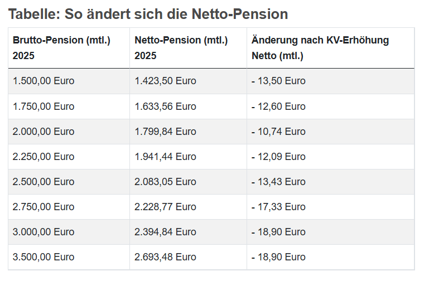Viewport: 429px width, 281px height.
Task: Select the 1.423,50 Euro netto cell
Action: (165, 81)
